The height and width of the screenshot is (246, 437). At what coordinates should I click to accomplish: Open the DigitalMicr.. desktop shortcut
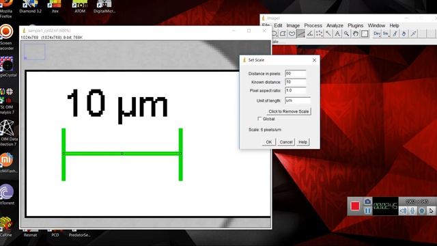[x=104, y=7]
